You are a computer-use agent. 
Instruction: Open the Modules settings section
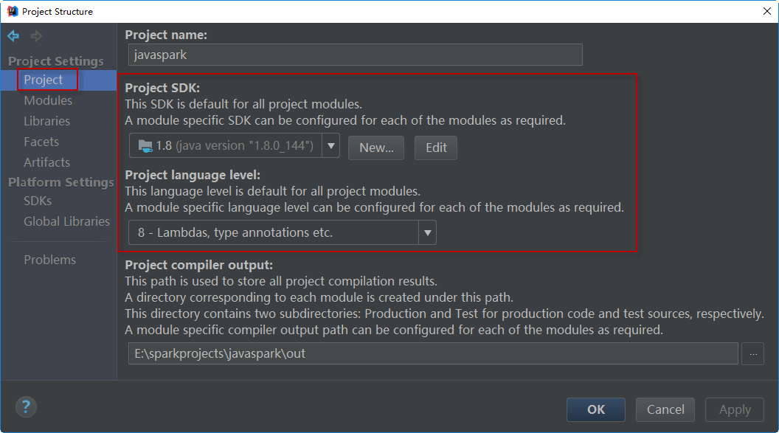point(48,100)
